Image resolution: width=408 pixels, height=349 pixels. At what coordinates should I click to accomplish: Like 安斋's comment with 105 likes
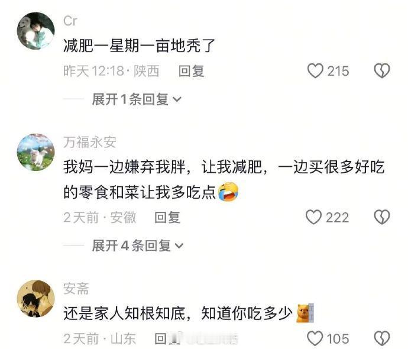315,338
